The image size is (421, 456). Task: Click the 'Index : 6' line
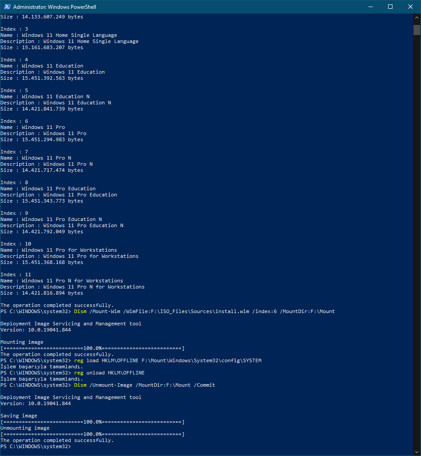pos(14,121)
